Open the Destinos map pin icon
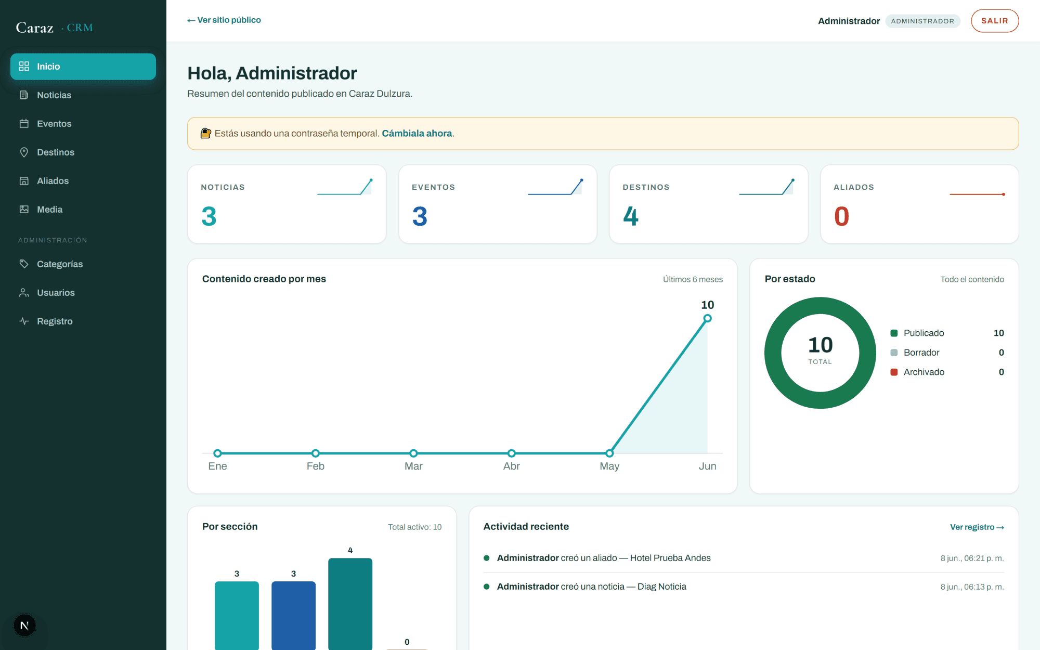 click(x=24, y=152)
